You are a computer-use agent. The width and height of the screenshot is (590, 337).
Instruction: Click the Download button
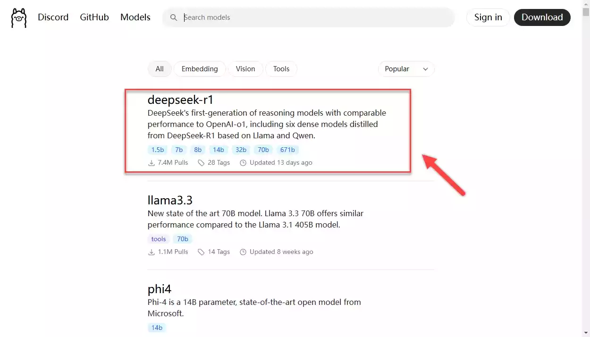click(x=542, y=17)
